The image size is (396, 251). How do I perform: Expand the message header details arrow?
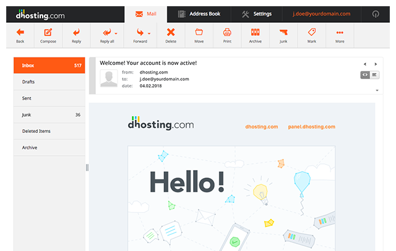(377, 90)
